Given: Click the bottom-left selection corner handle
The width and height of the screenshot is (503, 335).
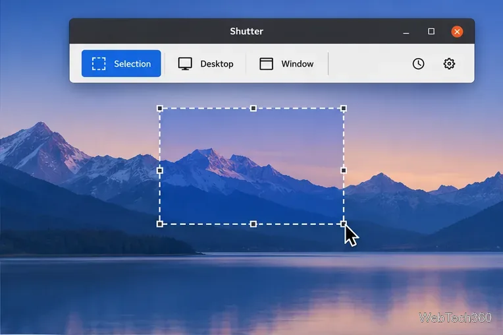Looking at the screenshot, I should pyautogui.click(x=160, y=224).
